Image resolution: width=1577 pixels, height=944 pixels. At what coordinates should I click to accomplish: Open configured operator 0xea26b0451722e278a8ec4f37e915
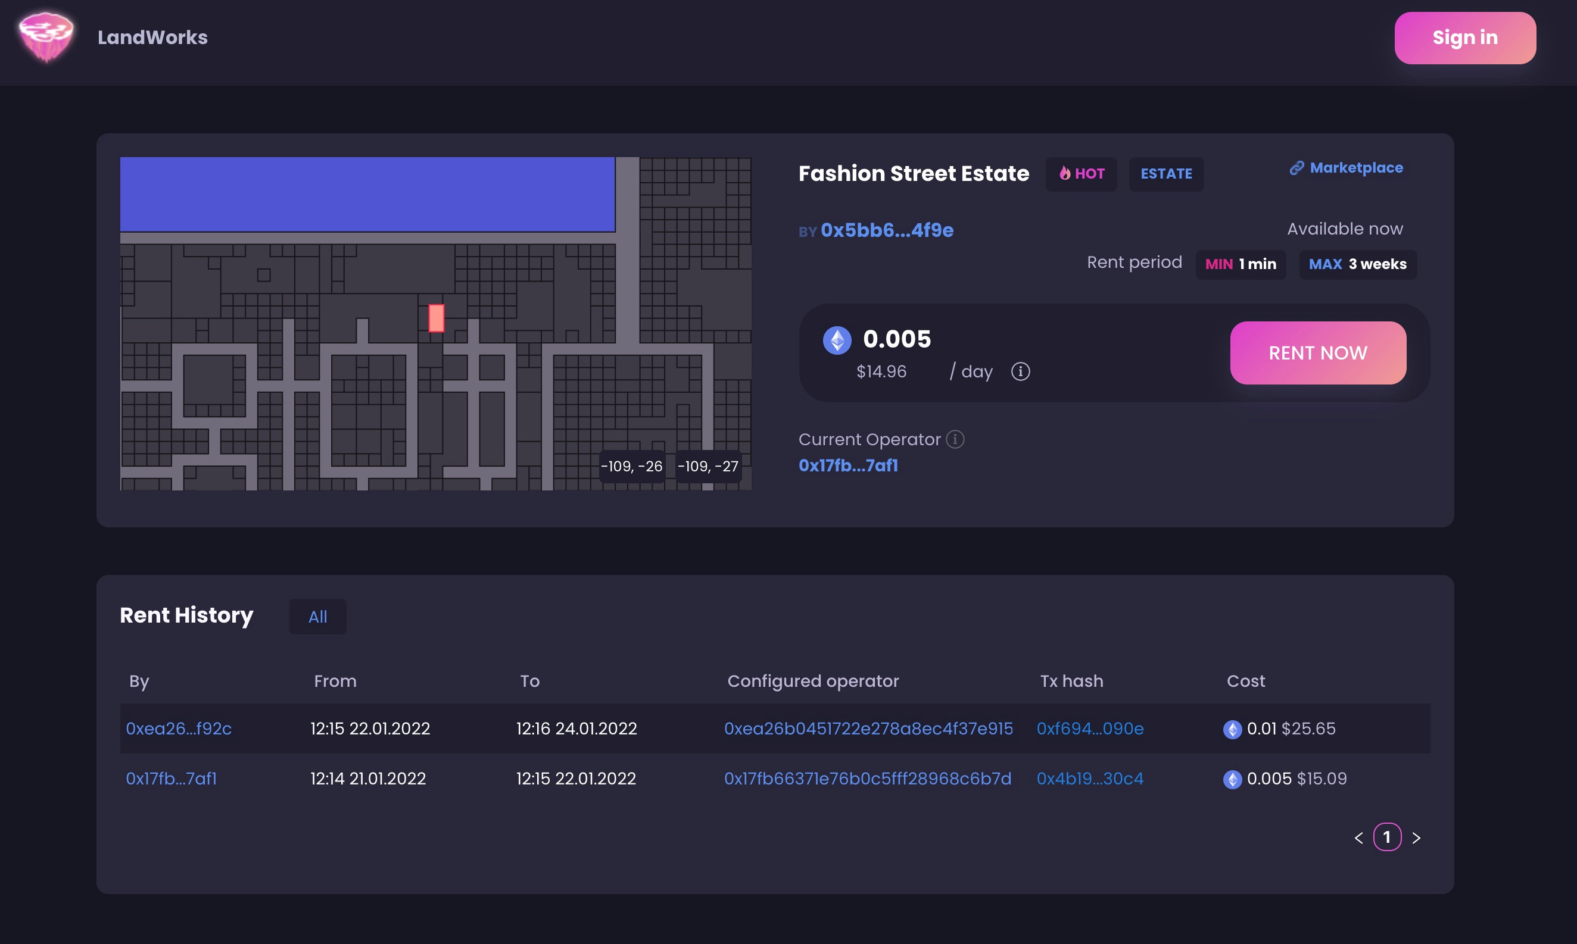pos(868,729)
